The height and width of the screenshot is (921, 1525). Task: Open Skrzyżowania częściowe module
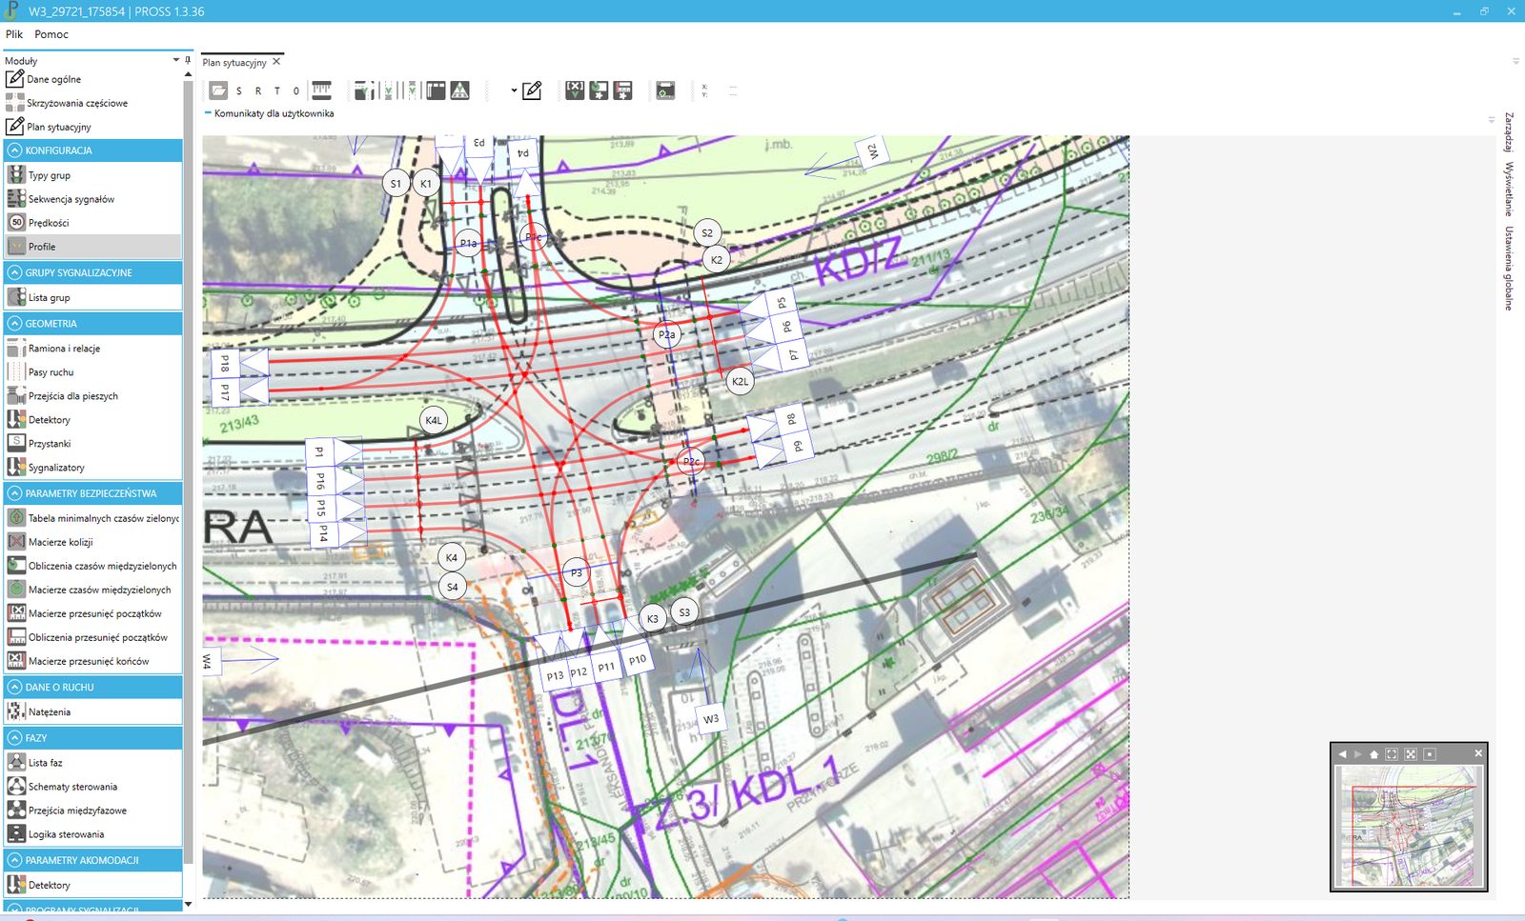coord(76,103)
